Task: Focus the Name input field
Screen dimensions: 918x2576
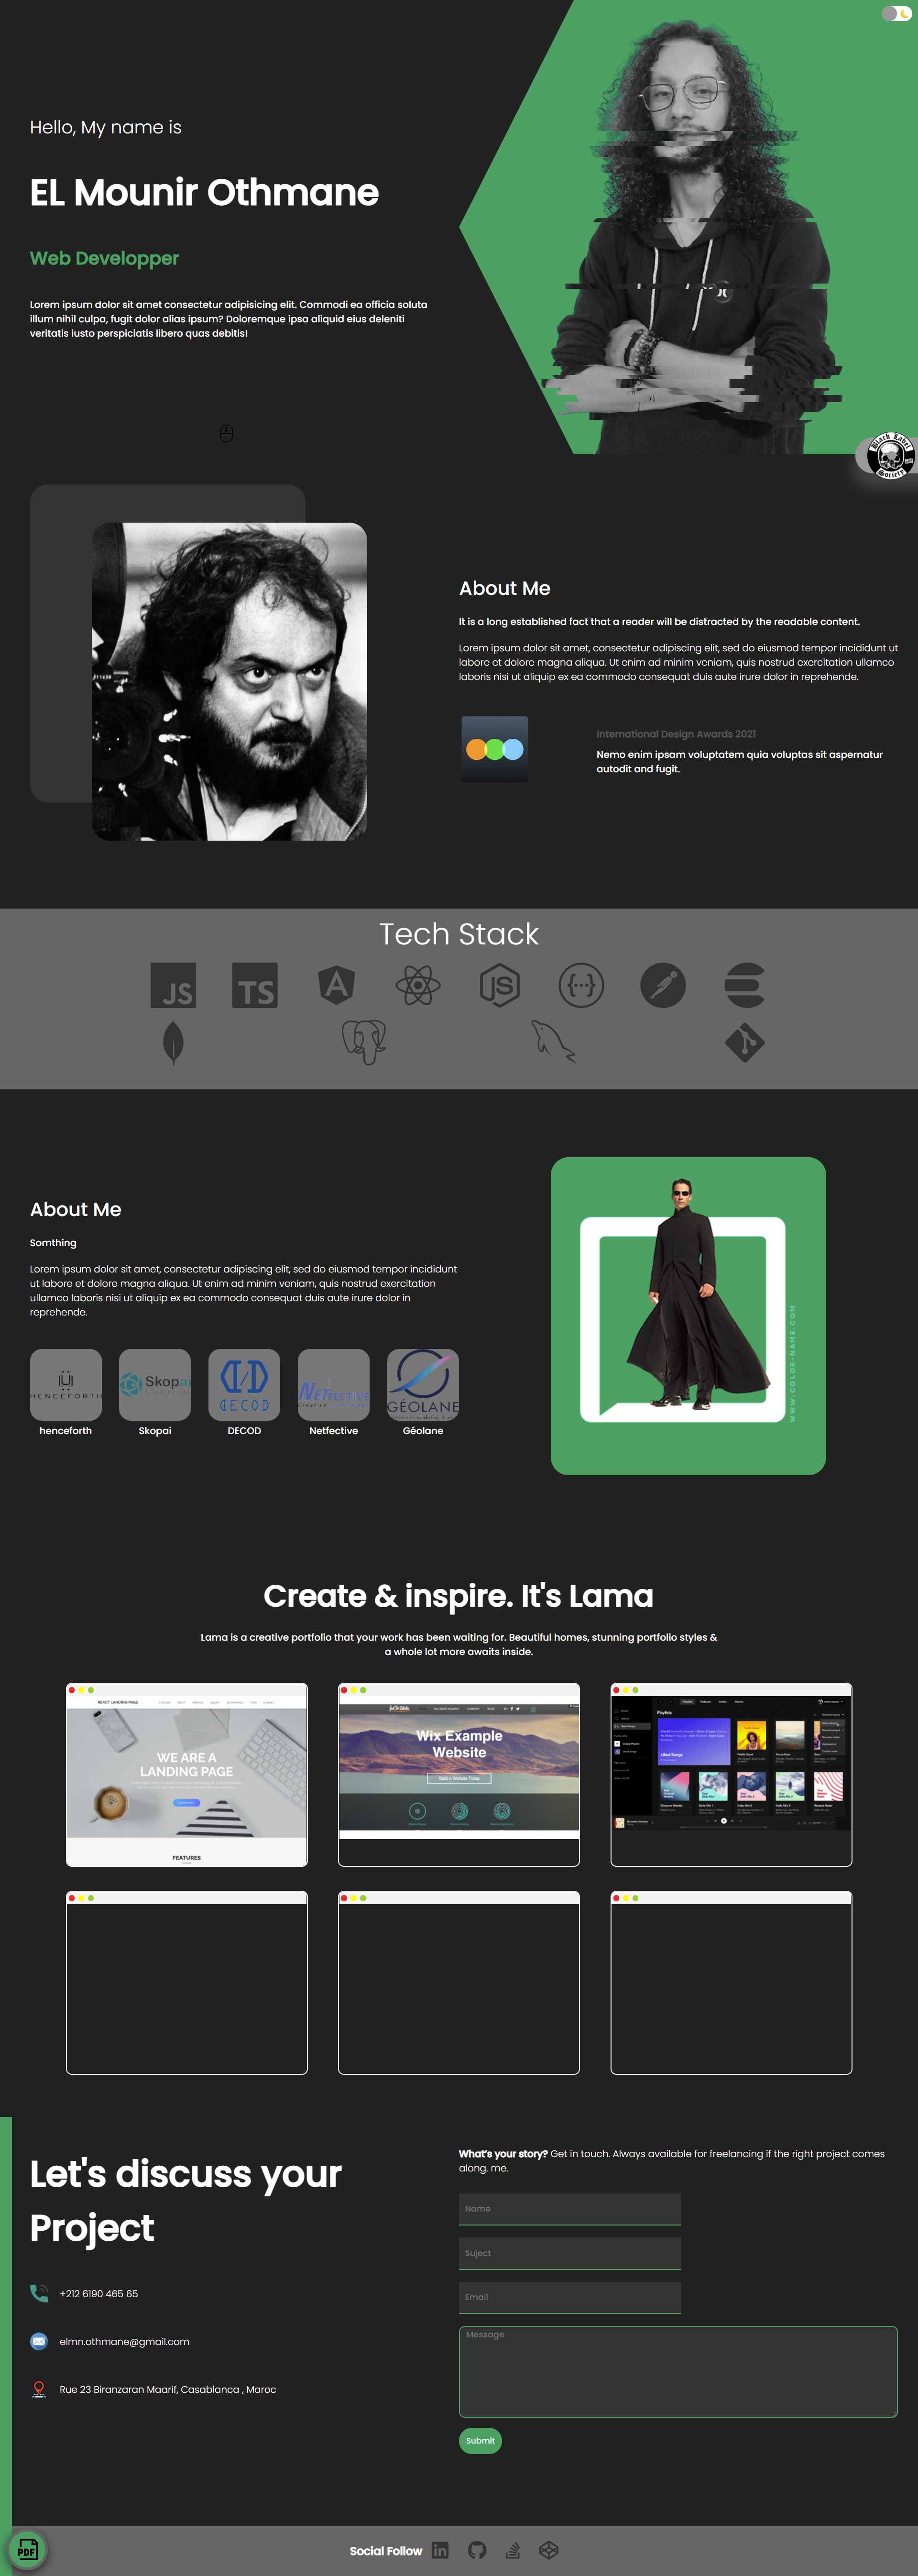Action: click(570, 2209)
